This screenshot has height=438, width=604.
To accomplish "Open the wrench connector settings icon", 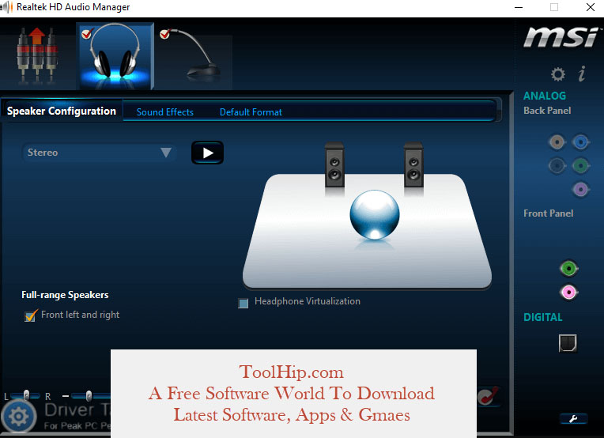I will tap(573, 419).
